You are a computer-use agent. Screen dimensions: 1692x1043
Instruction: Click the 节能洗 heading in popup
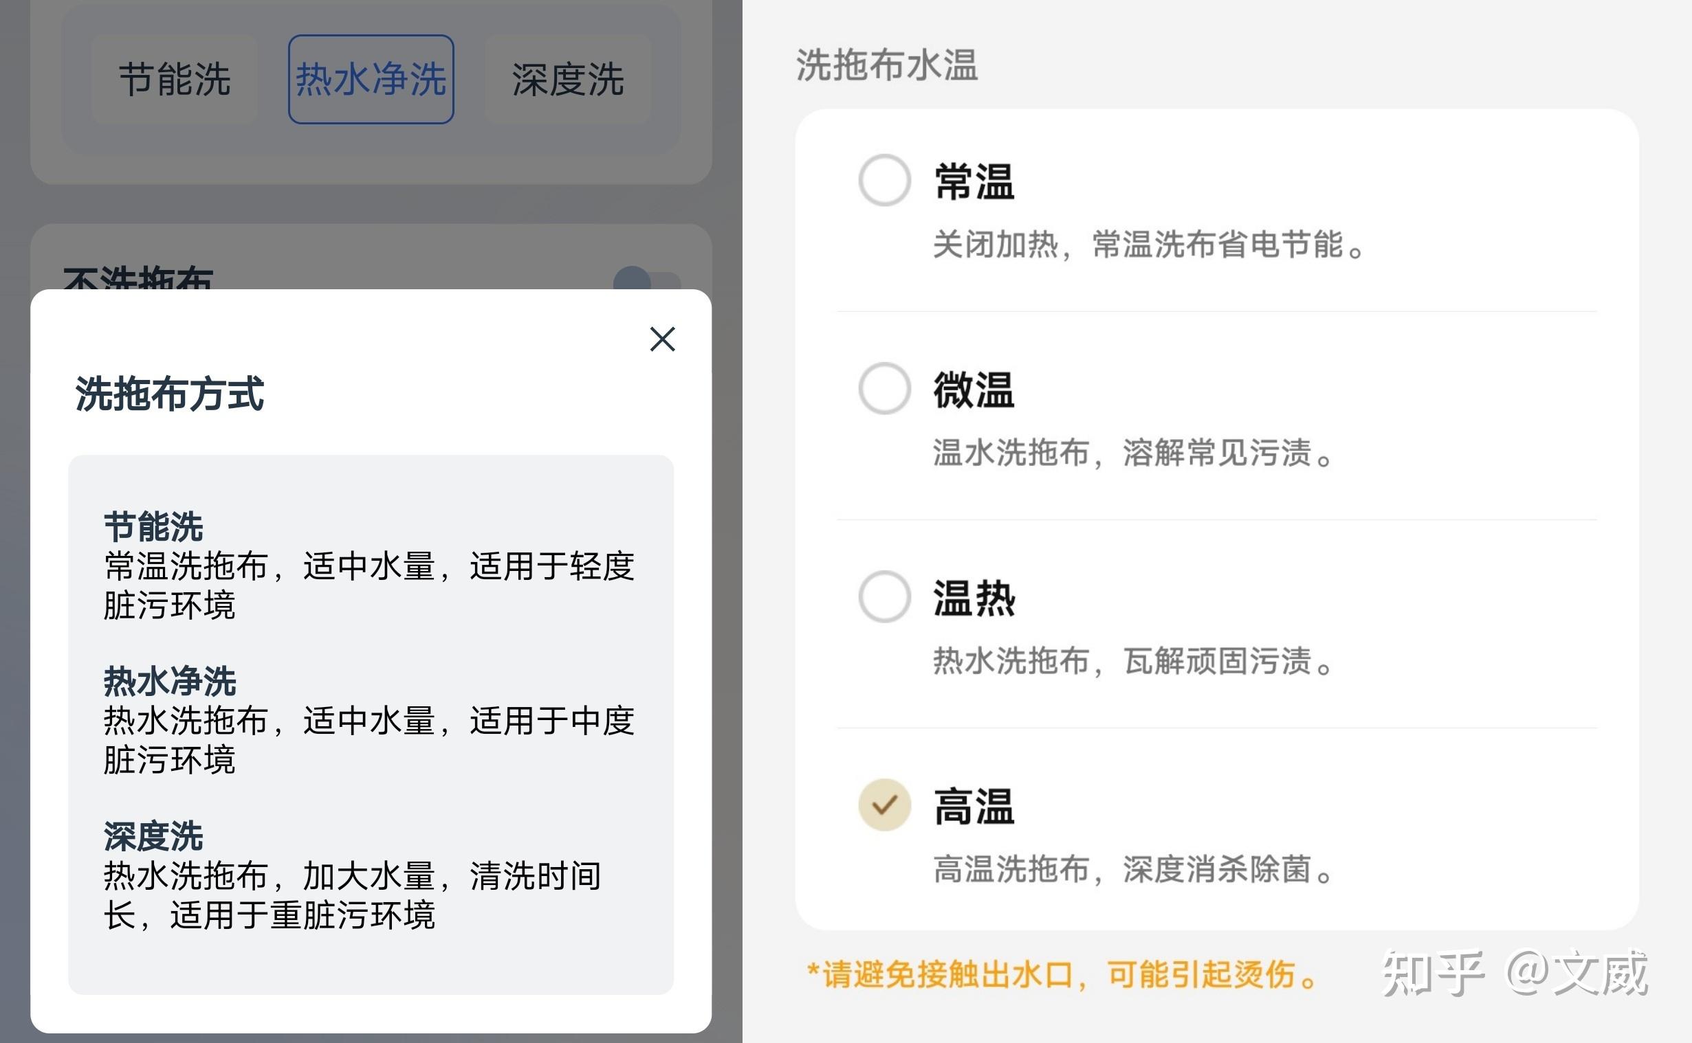point(153,527)
